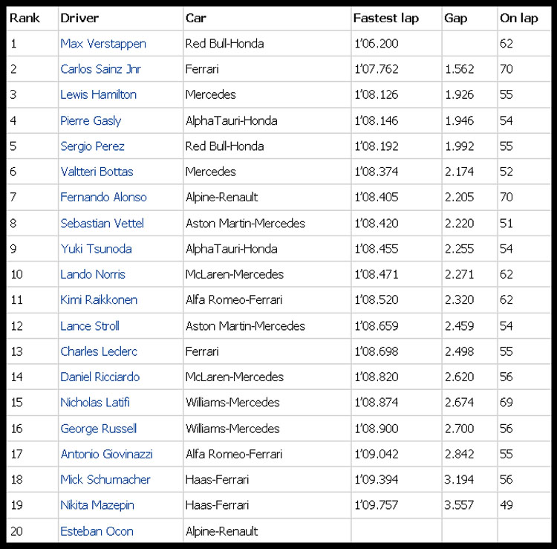Select the Charles Leclerc link
This screenshot has width=557, height=549.
point(99,351)
